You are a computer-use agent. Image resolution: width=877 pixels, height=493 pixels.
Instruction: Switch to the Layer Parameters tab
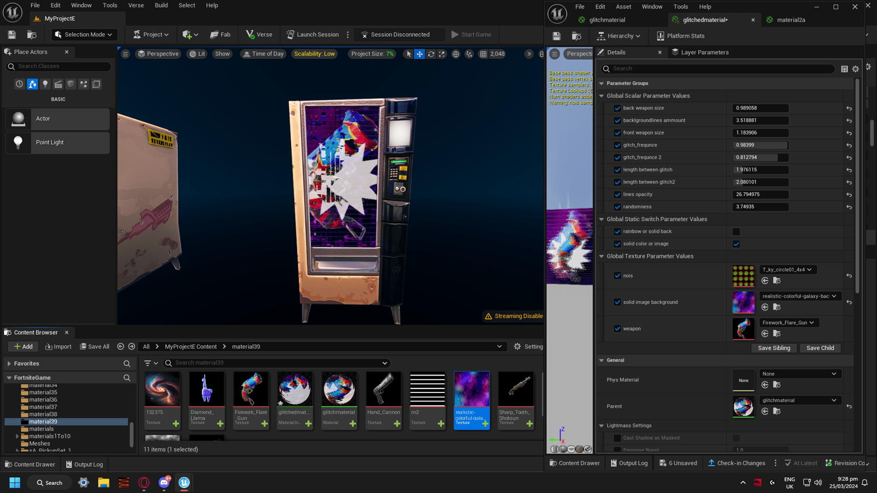click(x=700, y=53)
